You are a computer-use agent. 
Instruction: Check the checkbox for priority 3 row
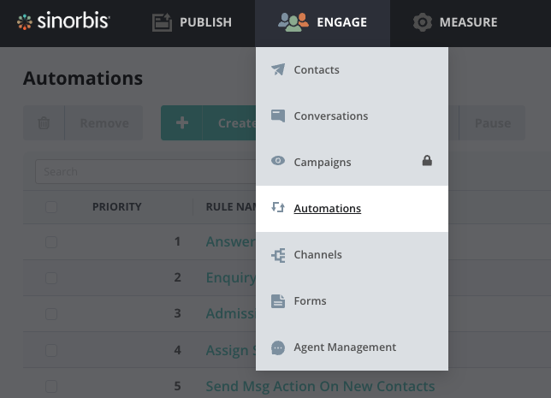(51, 314)
